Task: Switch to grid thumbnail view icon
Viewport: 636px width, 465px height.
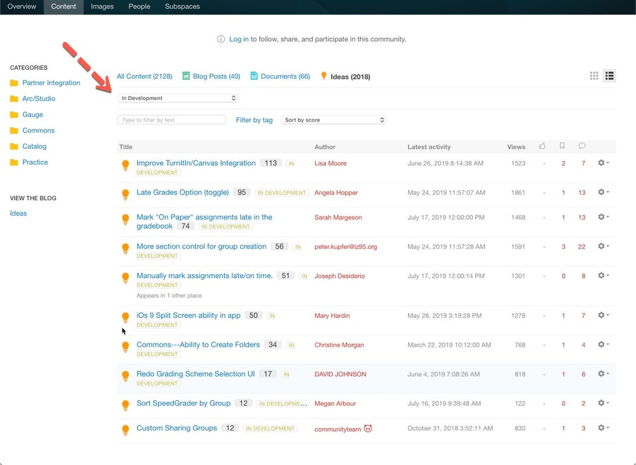Action: pyautogui.click(x=594, y=76)
